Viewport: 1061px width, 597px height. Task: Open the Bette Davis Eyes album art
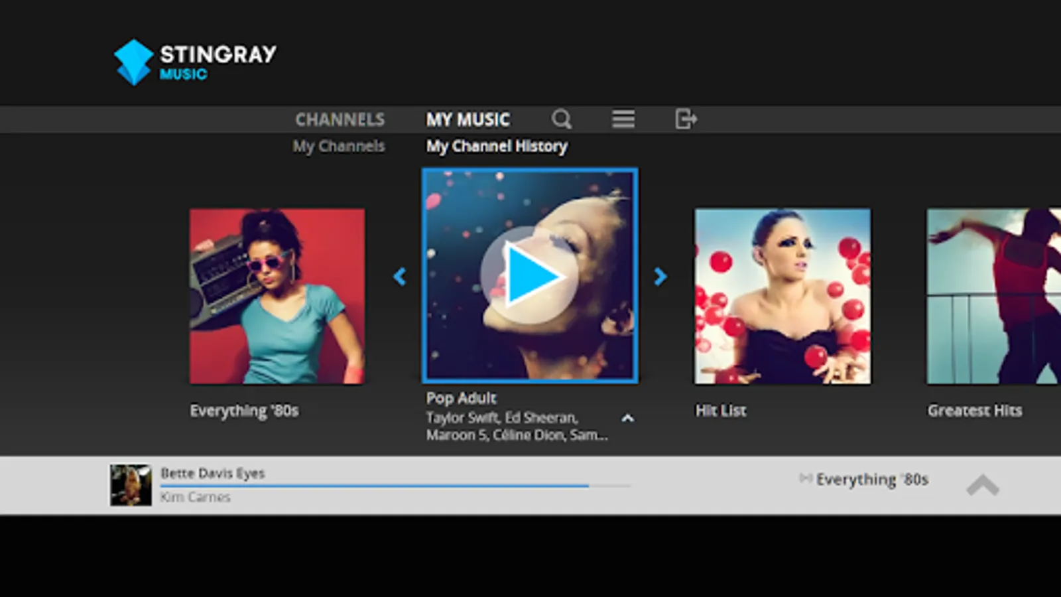[x=131, y=485]
